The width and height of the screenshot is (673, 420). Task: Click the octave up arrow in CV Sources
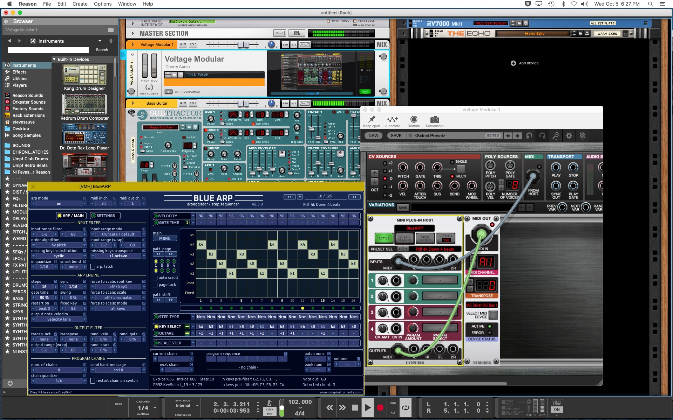tap(375, 173)
